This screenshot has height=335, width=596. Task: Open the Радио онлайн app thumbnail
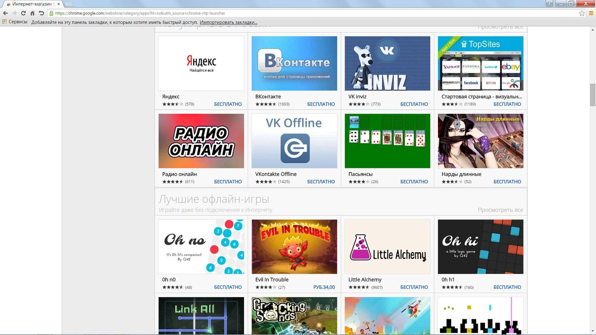(x=201, y=141)
